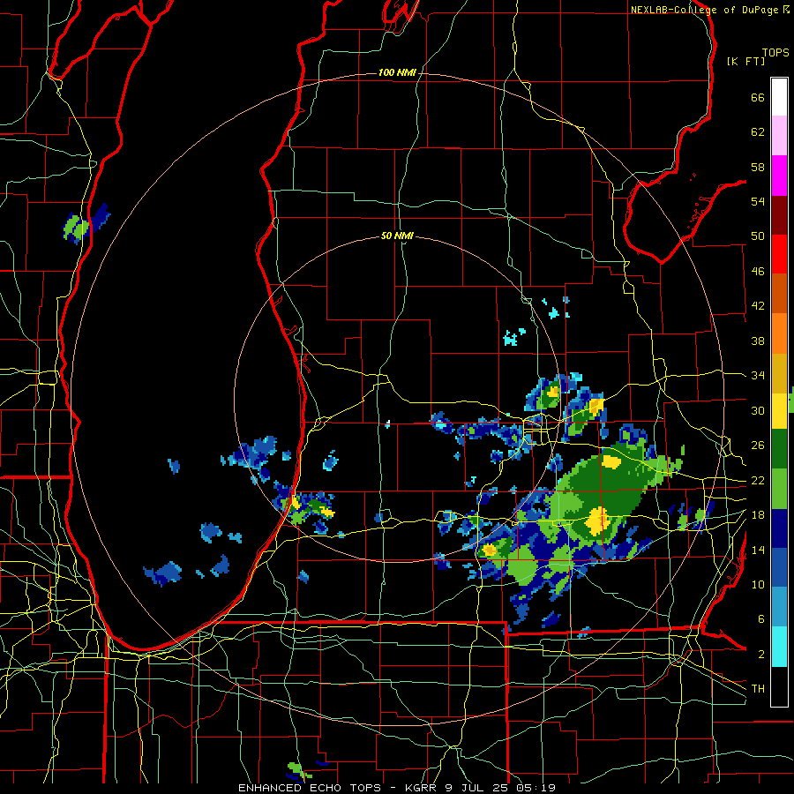Click the legend value 6

click(x=760, y=619)
